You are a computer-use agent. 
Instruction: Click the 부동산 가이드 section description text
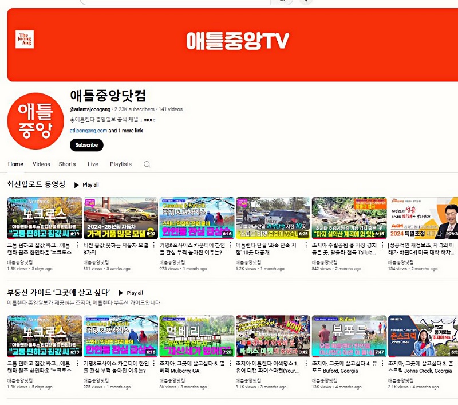84,302
